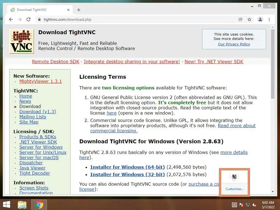
Task: Open Download (v1.3) sidebar link
Action: [38, 112]
